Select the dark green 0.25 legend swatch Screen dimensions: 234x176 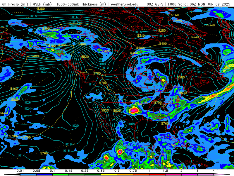pos(93,175)
